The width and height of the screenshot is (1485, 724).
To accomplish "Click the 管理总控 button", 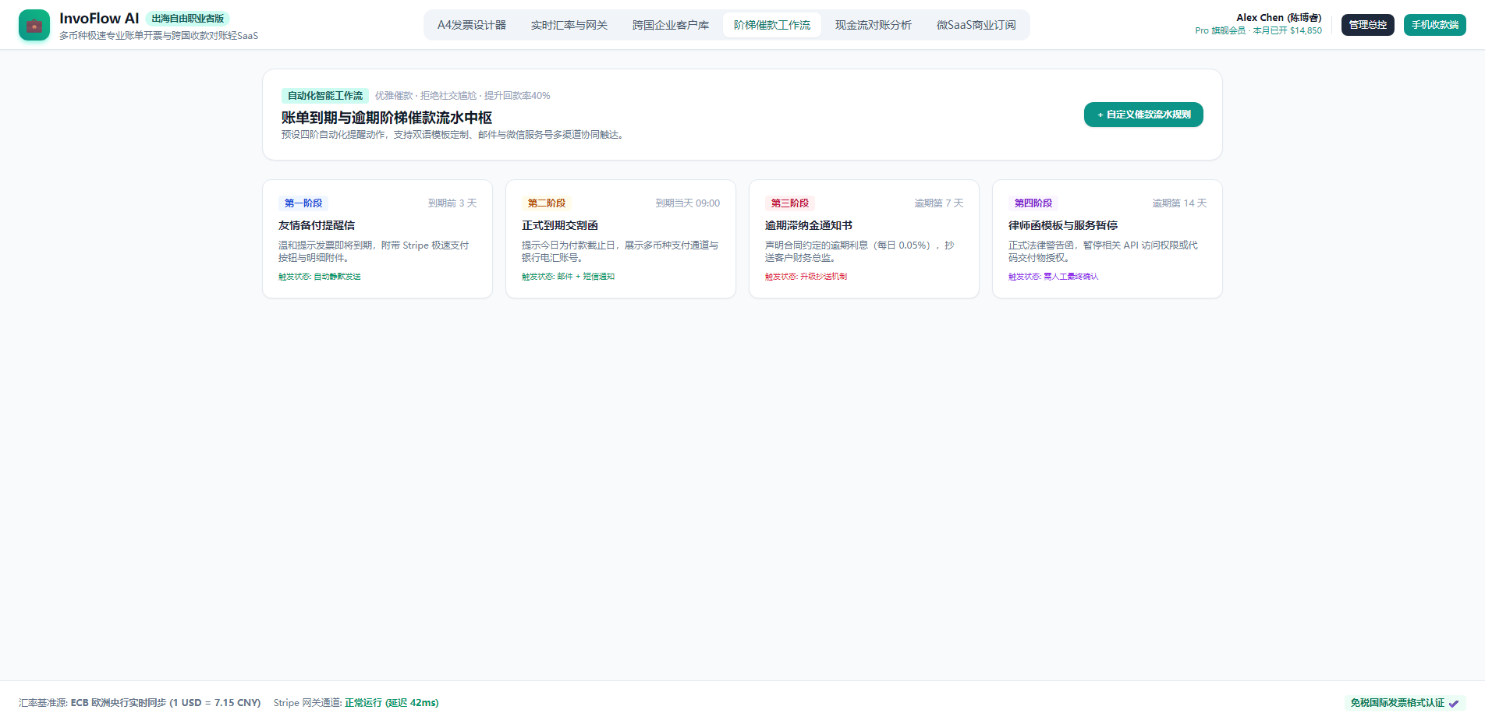I will point(1368,25).
